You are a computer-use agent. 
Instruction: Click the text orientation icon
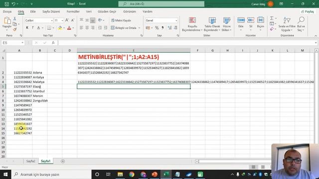[100, 20]
